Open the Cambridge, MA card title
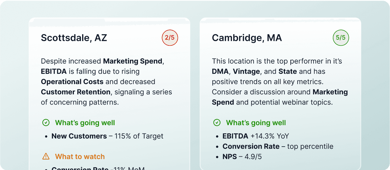The height and width of the screenshot is (170, 390). click(247, 38)
